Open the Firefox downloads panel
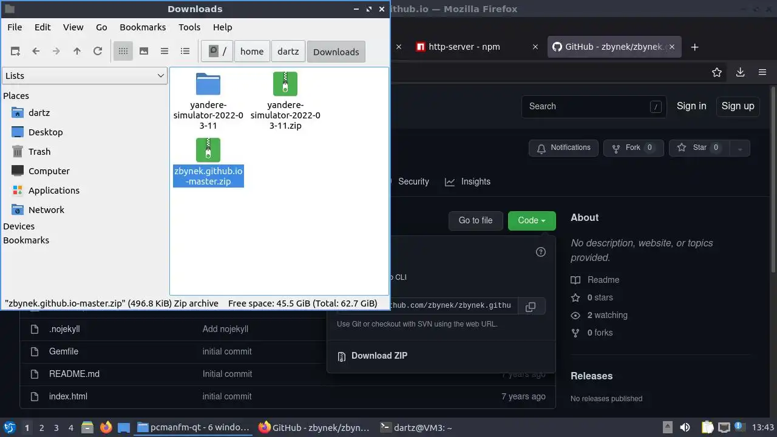The image size is (777, 437). tap(740, 72)
